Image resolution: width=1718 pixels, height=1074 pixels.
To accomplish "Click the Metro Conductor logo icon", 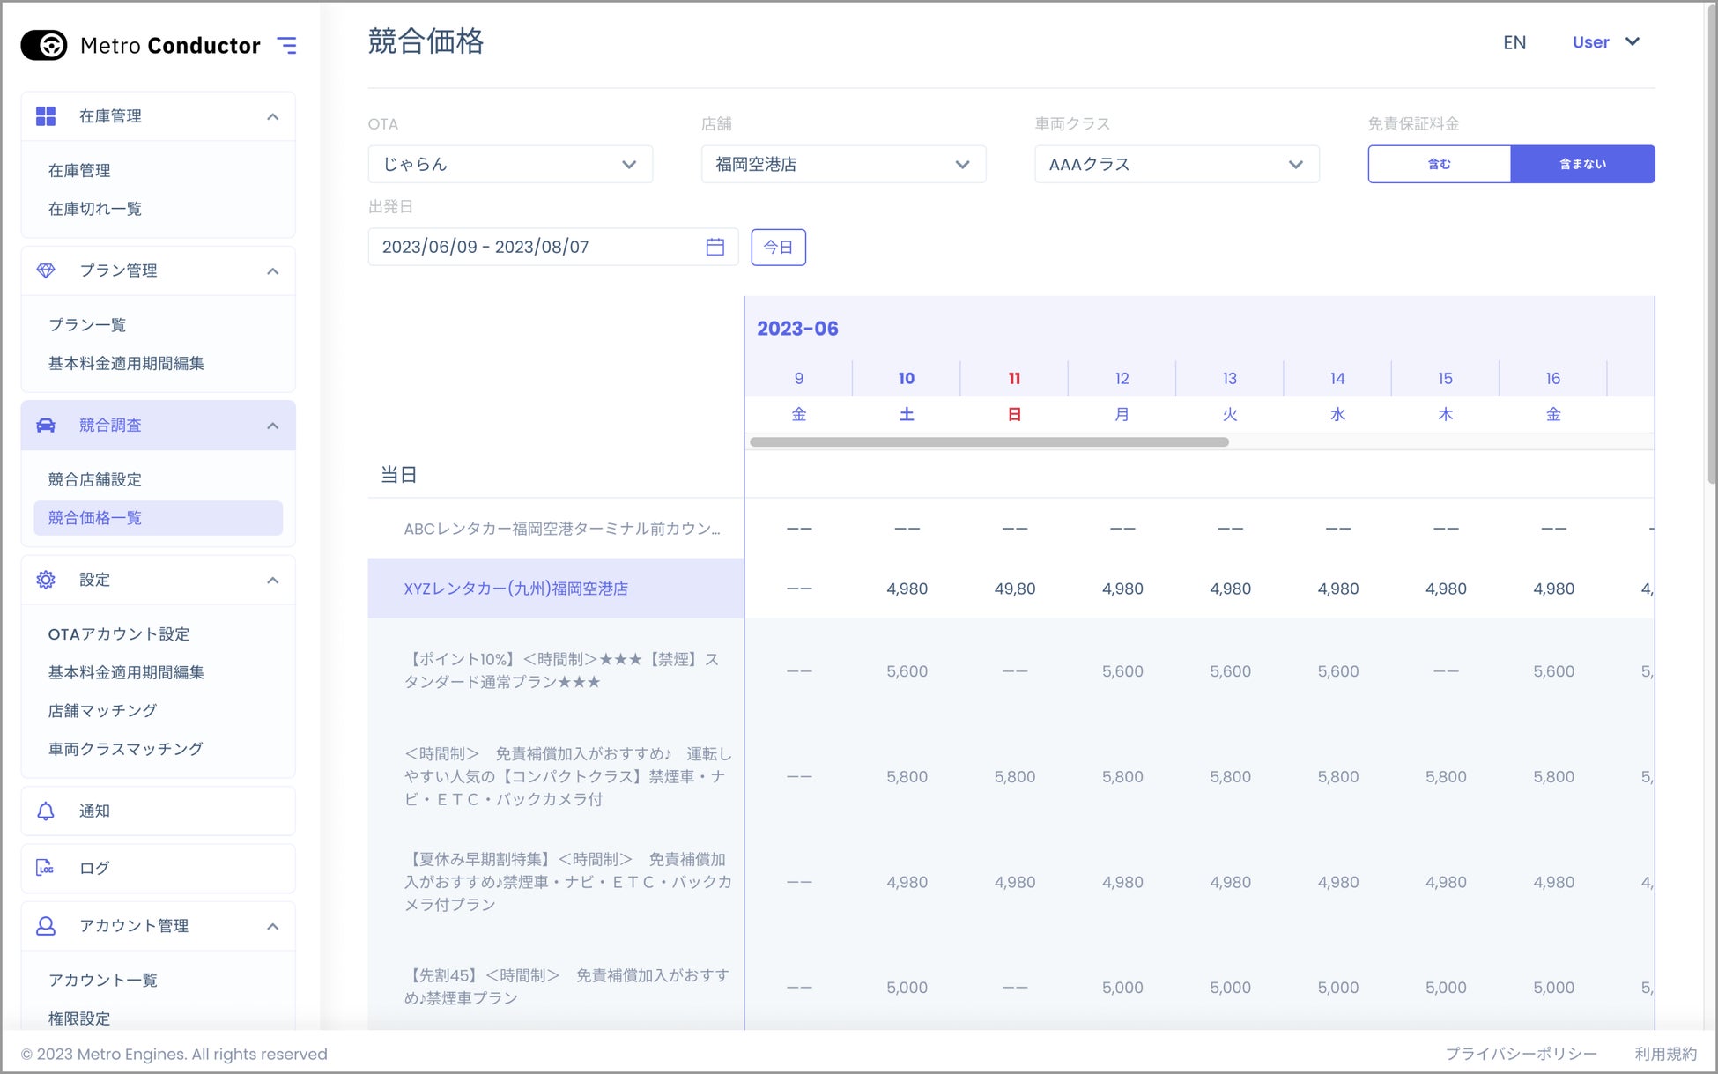I will [44, 45].
